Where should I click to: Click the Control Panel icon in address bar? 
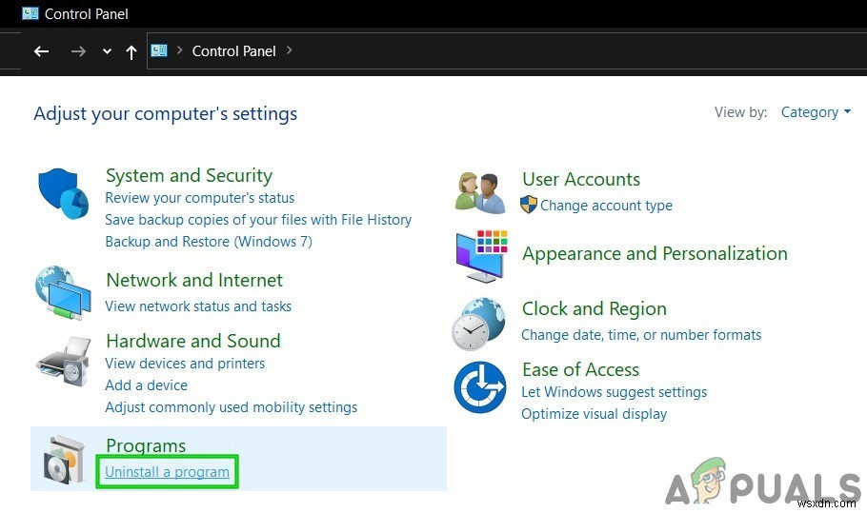159,50
